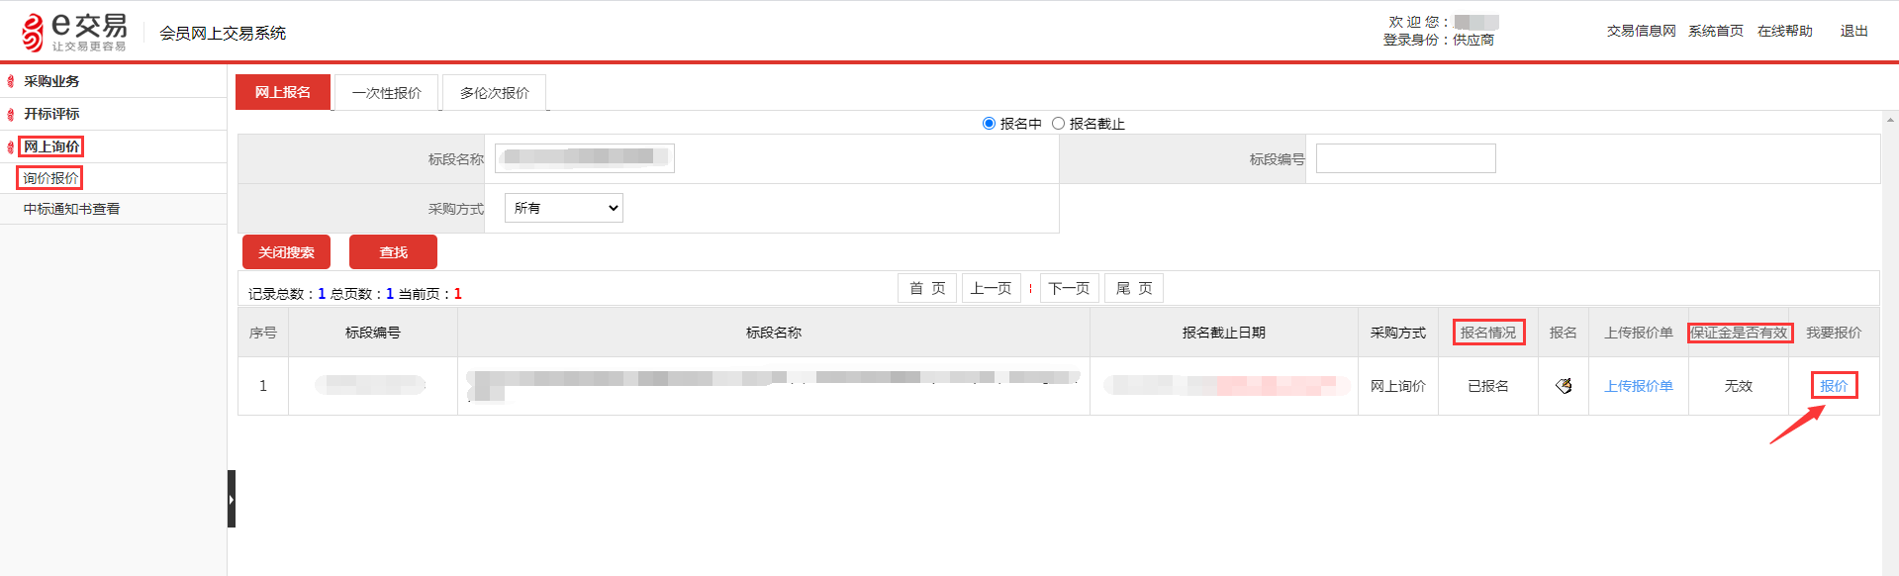The image size is (1899, 576).
Task: Click the red icon beside 采购业务
Action: (x=11, y=81)
